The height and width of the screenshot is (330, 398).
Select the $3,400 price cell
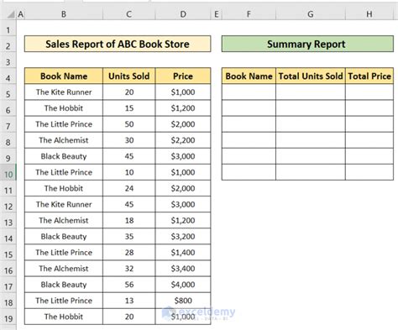pyautogui.click(x=183, y=269)
